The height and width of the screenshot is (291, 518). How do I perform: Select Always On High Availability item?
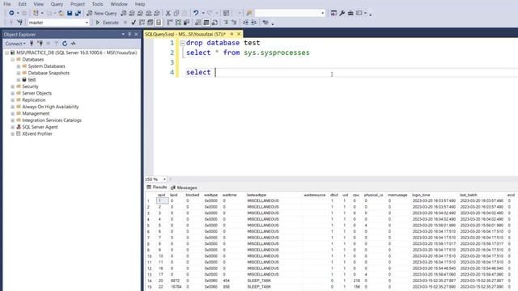pos(50,107)
